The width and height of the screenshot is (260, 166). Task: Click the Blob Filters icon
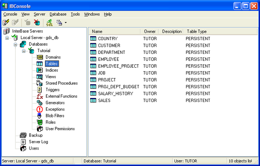39,116
